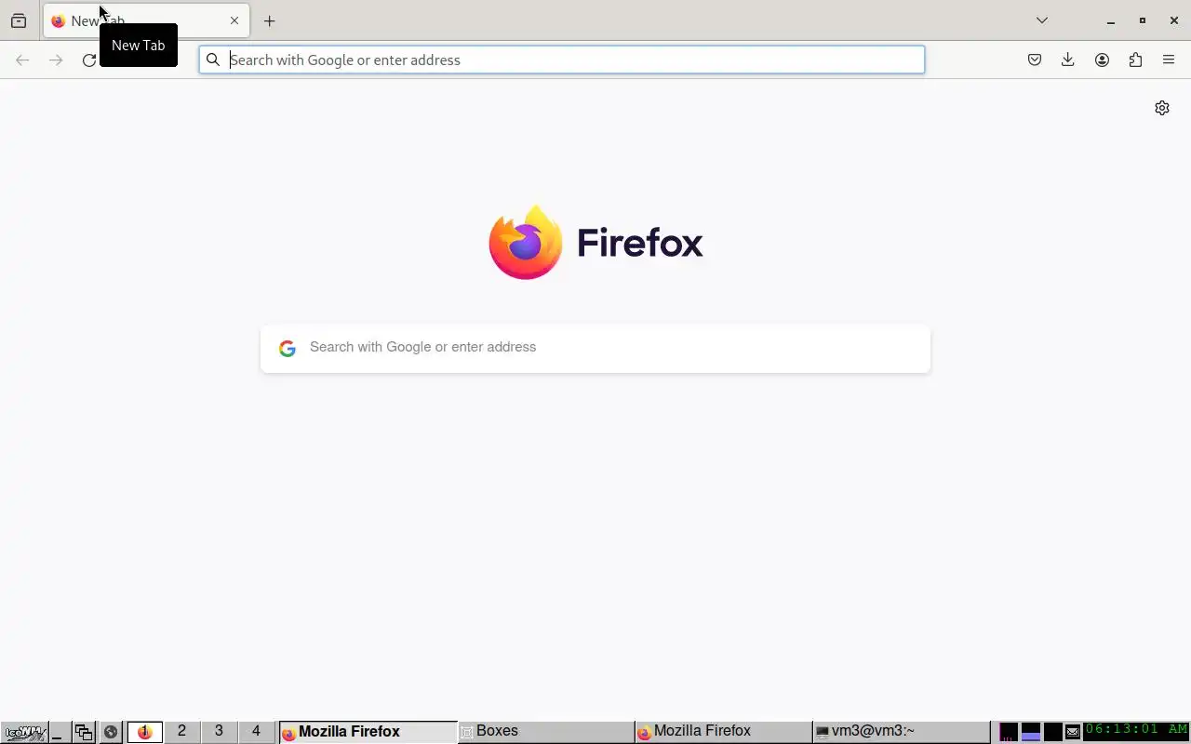Click the black network monitor tray graph

pos(1053,732)
